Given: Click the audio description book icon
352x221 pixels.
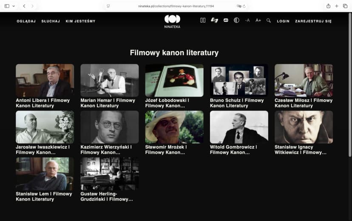Looking at the screenshot, I should [x=203, y=20].
